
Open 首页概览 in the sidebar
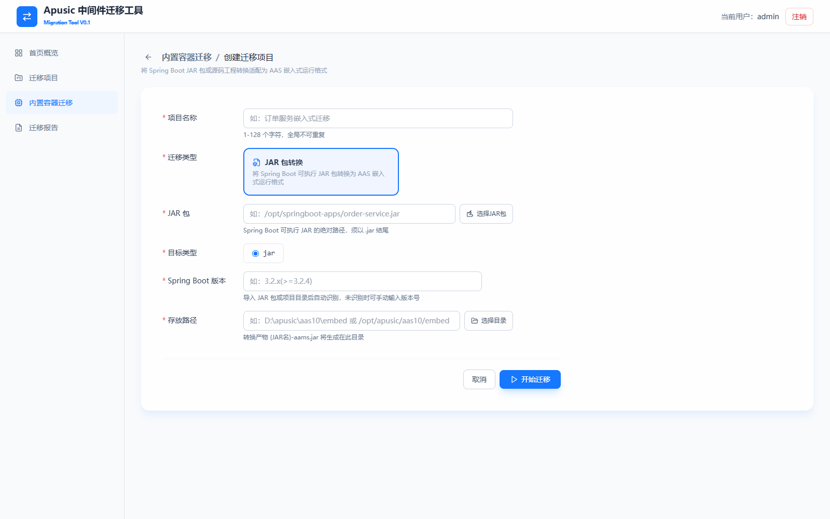click(x=62, y=53)
